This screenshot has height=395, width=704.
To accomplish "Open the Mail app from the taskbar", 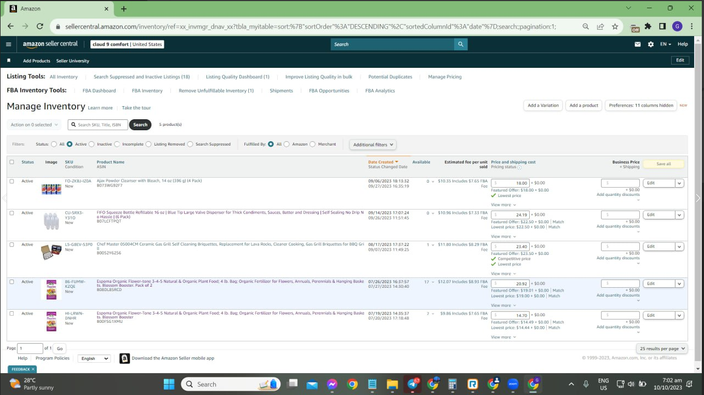I will point(312,384).
